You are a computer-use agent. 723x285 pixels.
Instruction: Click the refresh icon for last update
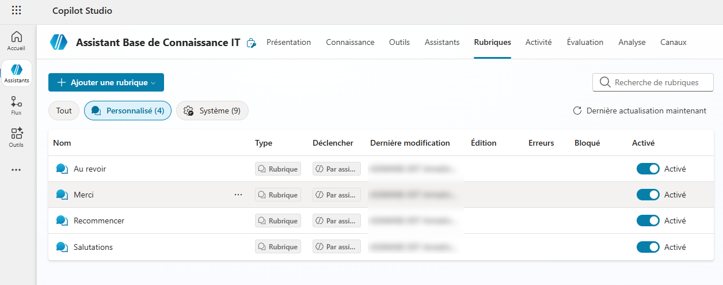click(x=577, y=111)
